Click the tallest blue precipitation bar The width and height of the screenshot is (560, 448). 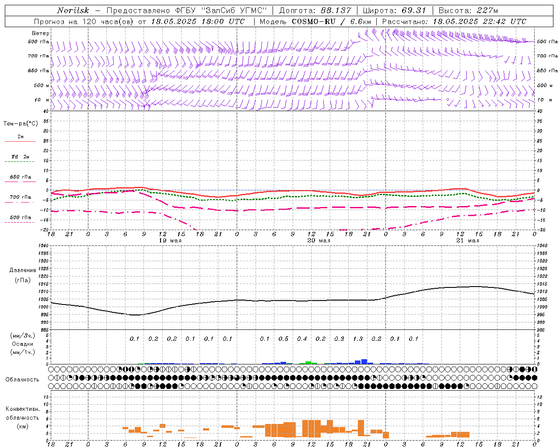pyautogui.click(x=364, y=361)
